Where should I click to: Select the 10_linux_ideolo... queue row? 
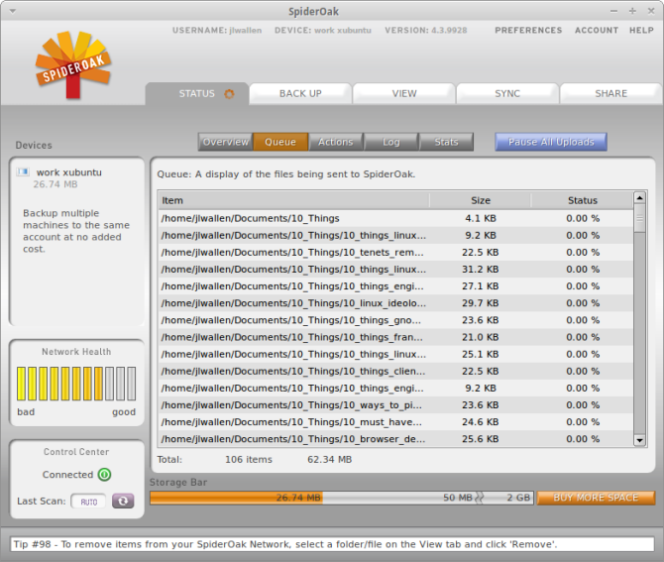point(395,303)
